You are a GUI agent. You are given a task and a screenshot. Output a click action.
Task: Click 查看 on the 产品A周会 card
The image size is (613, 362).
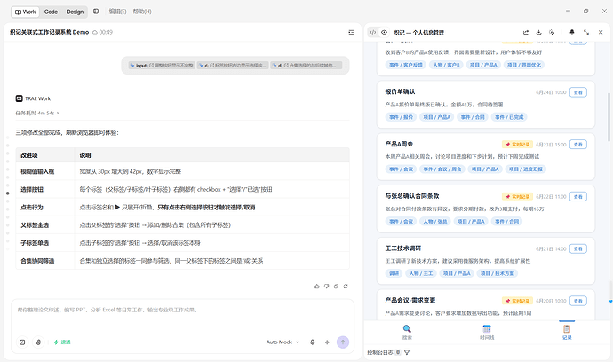point(578,145)
